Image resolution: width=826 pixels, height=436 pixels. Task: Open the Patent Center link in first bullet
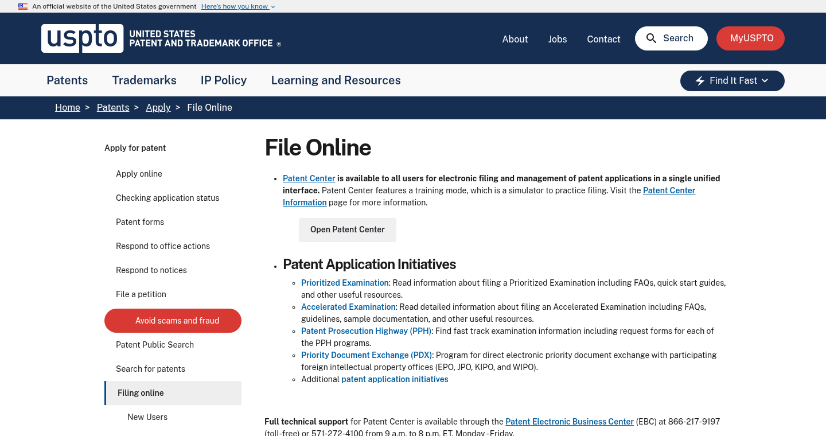(309, 178)
